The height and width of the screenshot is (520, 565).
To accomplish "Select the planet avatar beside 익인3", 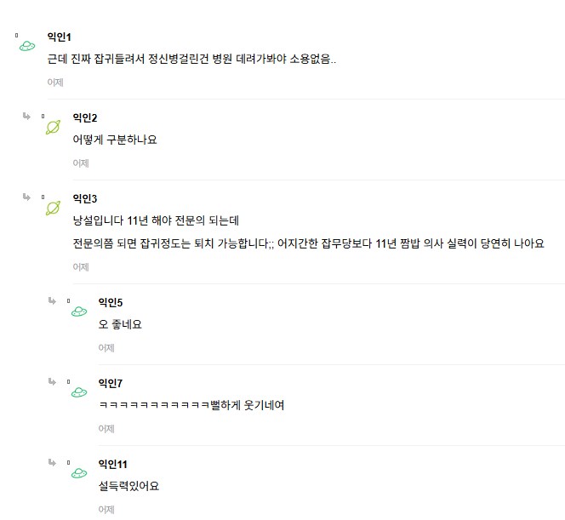I will point(53,208).
